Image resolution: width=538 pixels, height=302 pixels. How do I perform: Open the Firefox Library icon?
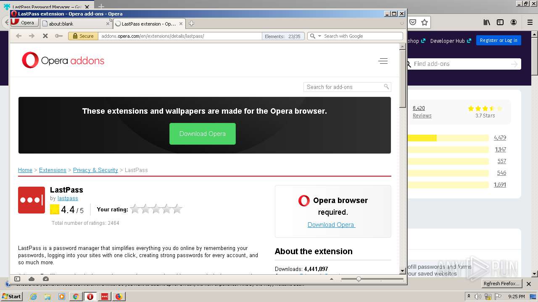click(487, 22)
